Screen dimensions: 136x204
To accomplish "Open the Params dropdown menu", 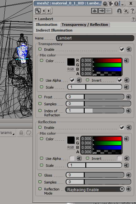I will coord(7,133).
